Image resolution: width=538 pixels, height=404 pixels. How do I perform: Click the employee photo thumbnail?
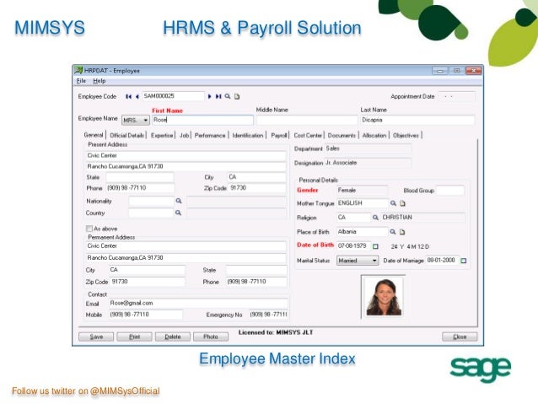pos(383,297)
